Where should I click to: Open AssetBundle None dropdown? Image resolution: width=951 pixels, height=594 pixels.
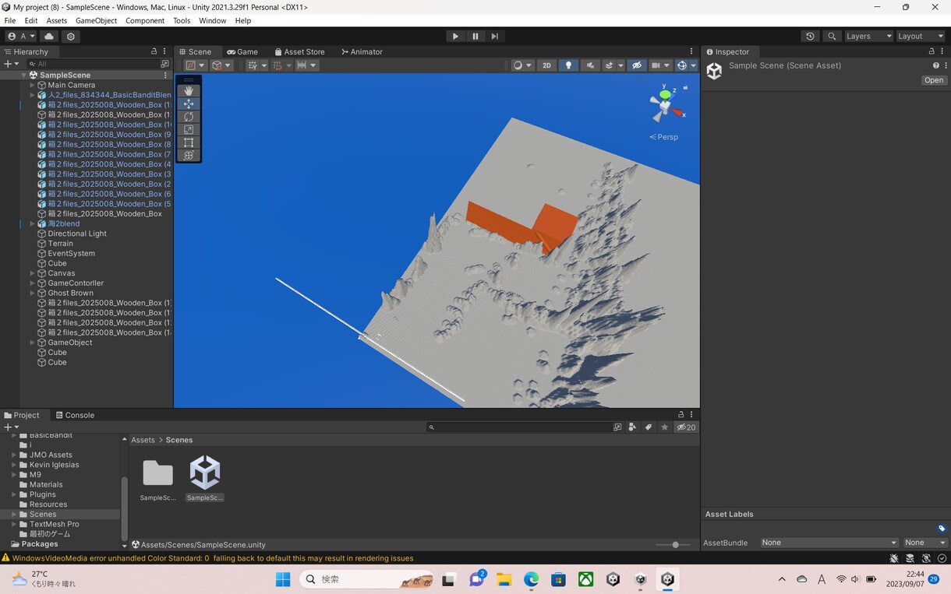tap(829, 543)
